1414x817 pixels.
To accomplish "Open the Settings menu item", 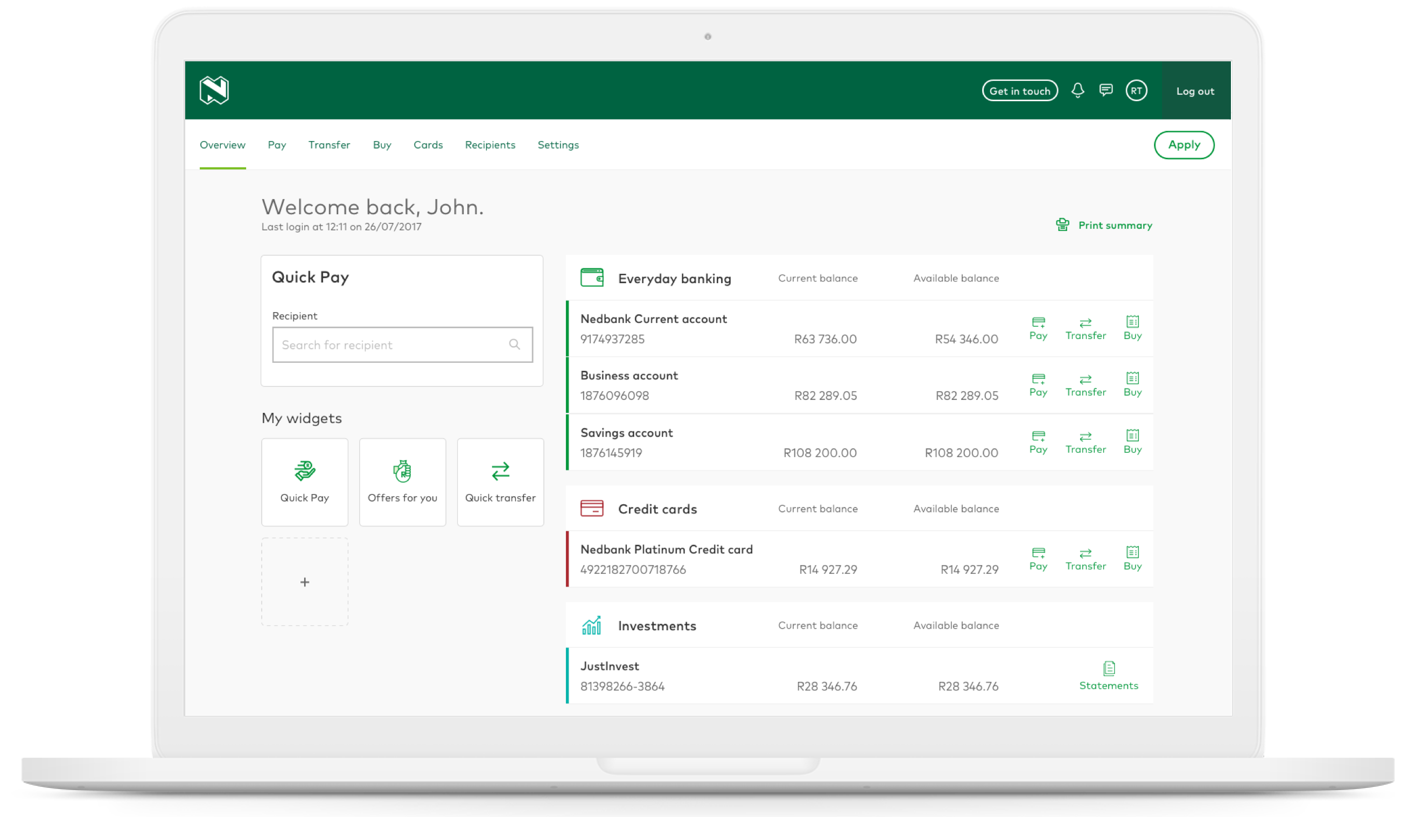I will [558, 144].
